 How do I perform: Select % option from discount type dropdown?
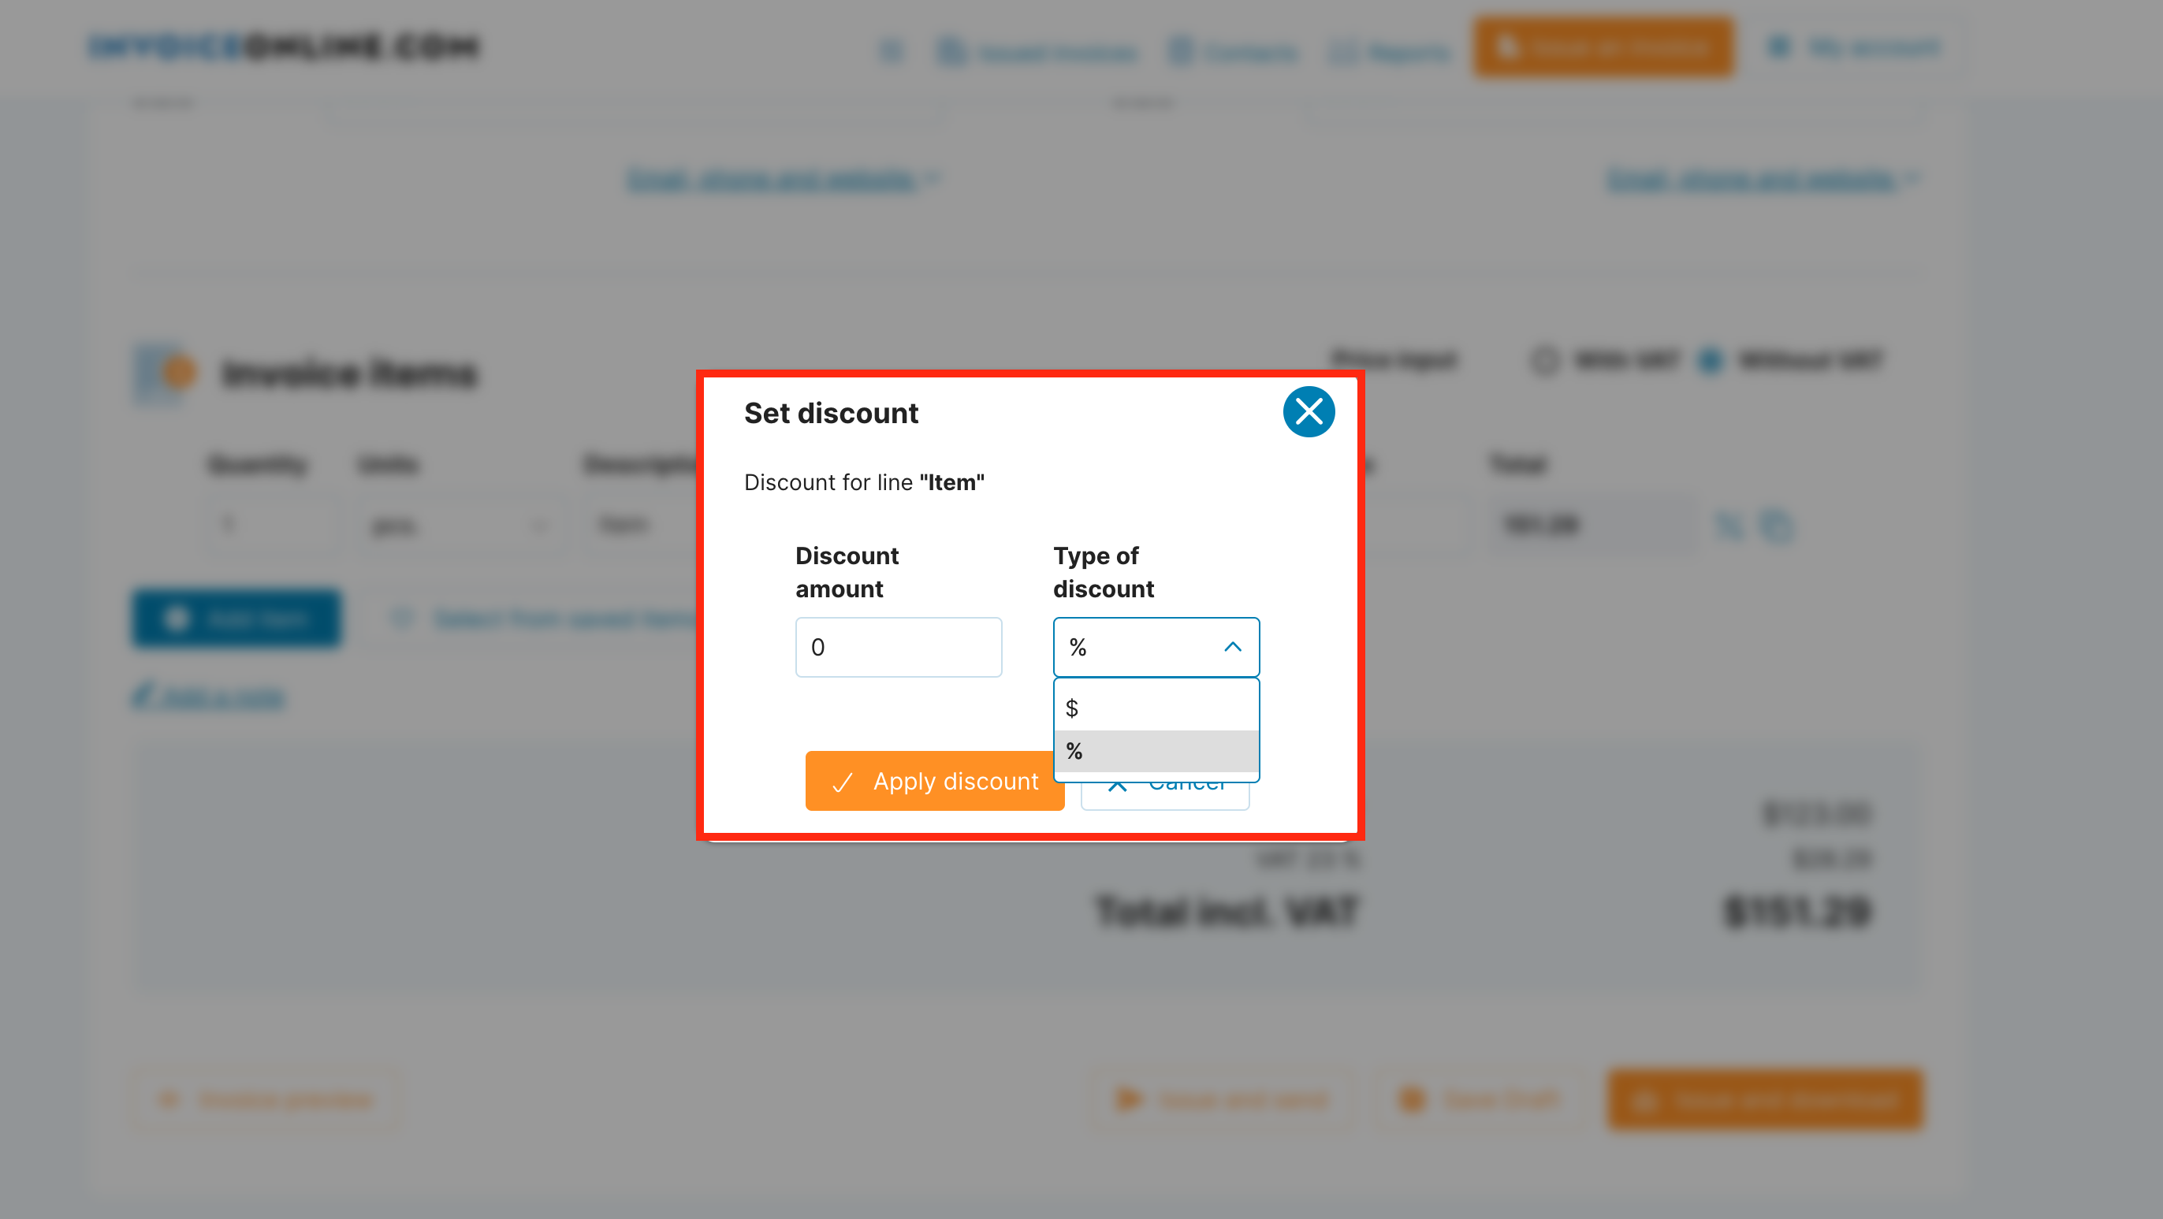[x=1156, y=751]
